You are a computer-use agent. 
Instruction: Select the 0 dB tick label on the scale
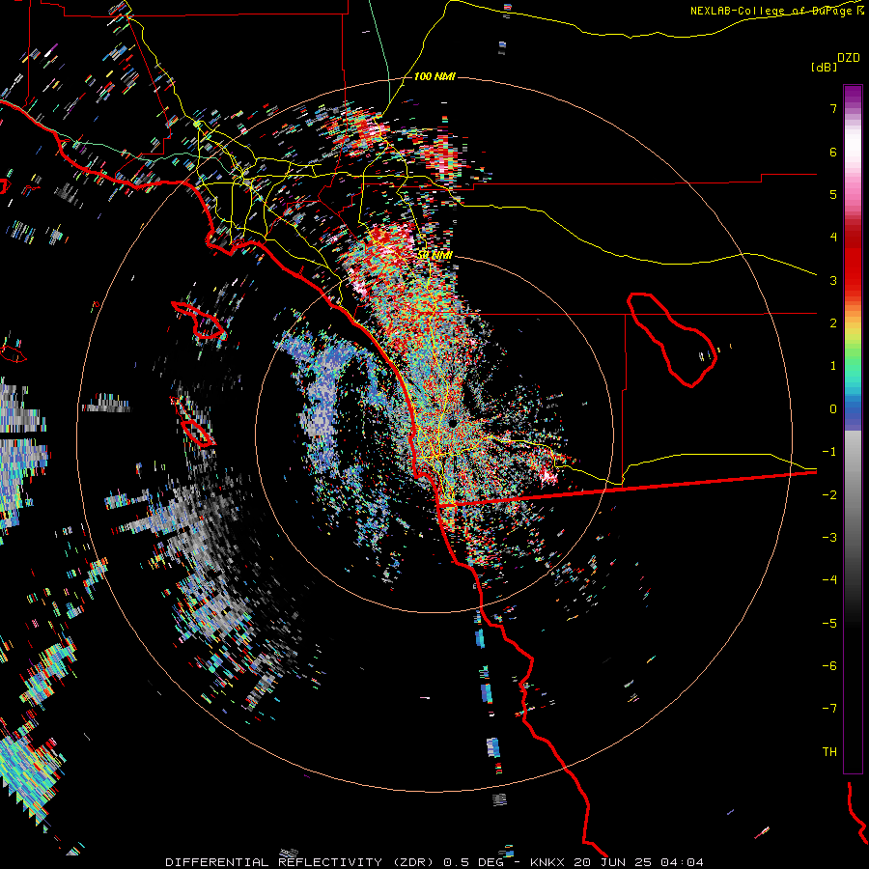coord(833,409)
